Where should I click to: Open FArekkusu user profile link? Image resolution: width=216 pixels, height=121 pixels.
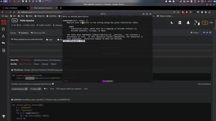(19, 70)
